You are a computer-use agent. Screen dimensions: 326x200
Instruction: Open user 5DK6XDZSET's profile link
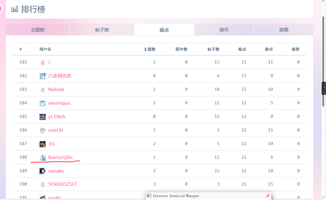tap(63, 184)
